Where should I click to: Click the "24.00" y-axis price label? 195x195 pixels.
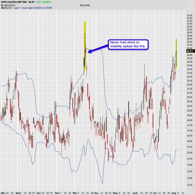tap(190, 69)
